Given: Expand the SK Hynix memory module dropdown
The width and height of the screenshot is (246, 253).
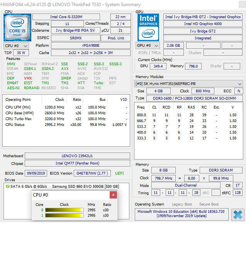Looking at the screenshot, I should [188, 84].
